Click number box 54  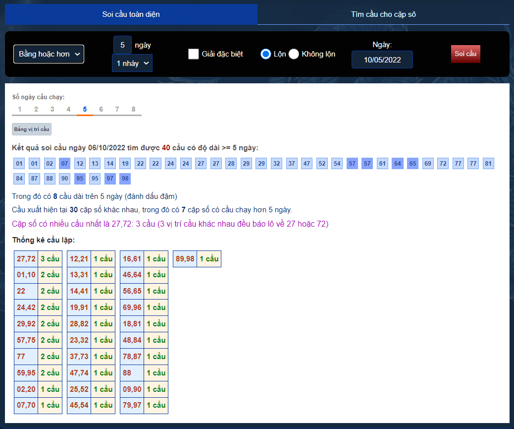tap(337, 164)
